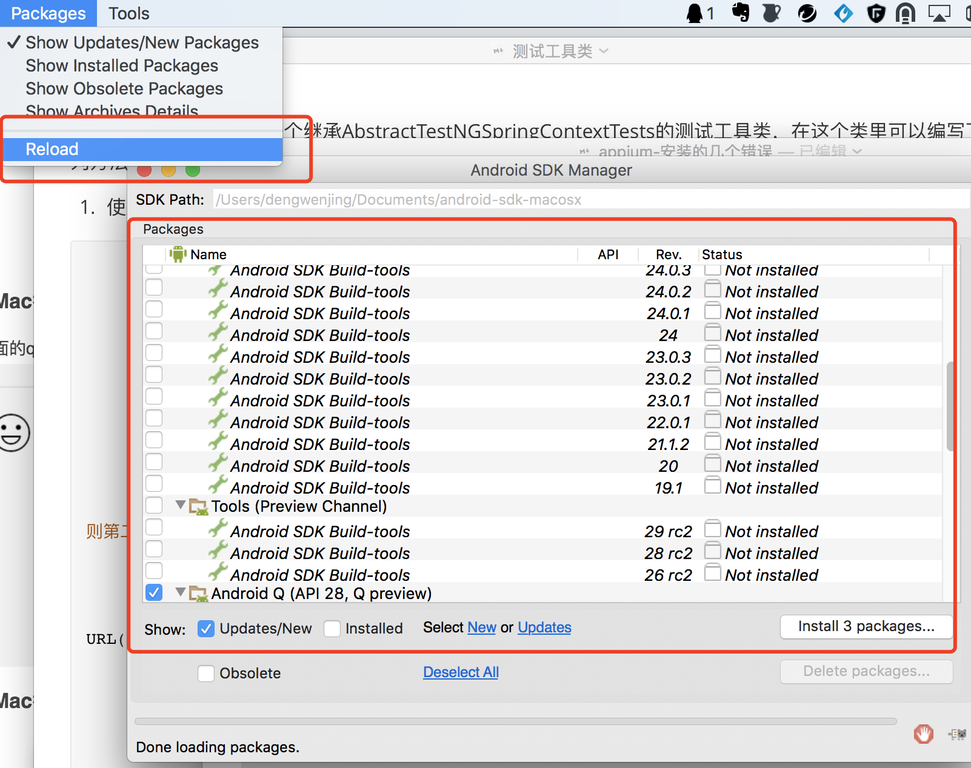The width and height of the screenshot is (971, 768).
Task: Open the Evernote elephant menu bar icon
Action: (740, 13)
